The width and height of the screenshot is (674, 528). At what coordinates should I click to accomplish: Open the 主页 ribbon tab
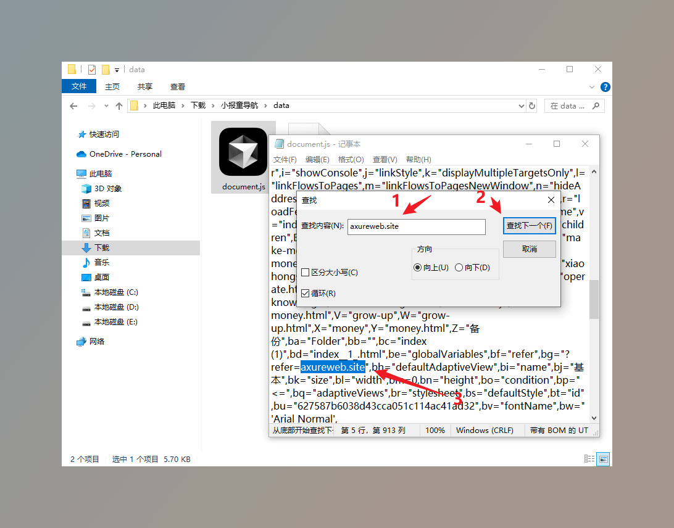point(112,87)
